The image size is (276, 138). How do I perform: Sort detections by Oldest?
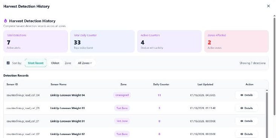[55, 63]
